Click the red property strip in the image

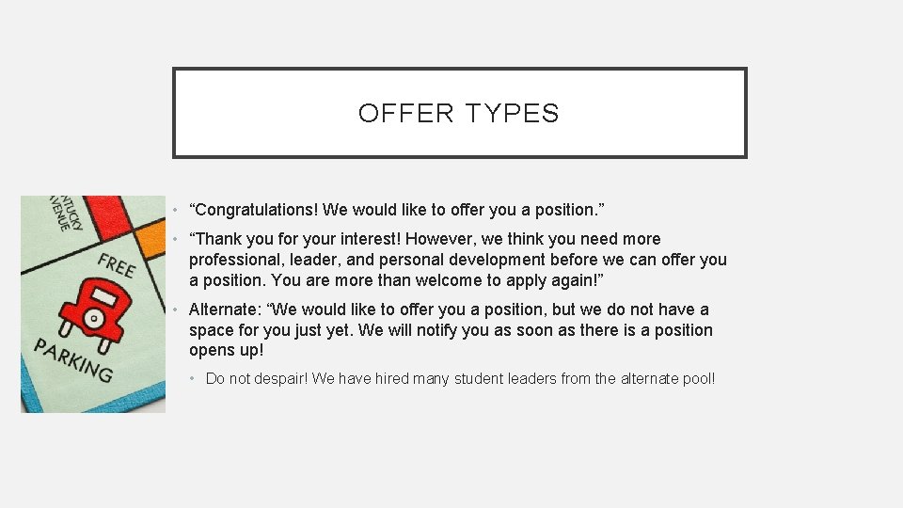pos(107,216)
